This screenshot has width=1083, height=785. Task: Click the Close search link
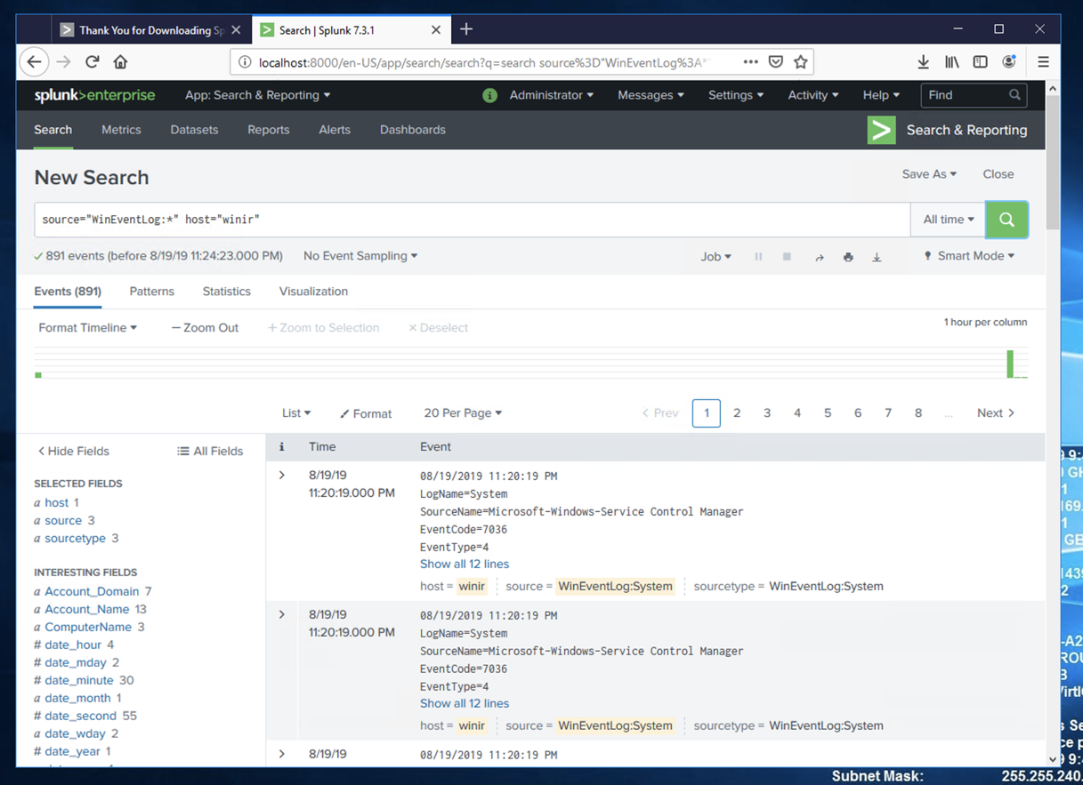pyautogui.click(x=998, y=174)
